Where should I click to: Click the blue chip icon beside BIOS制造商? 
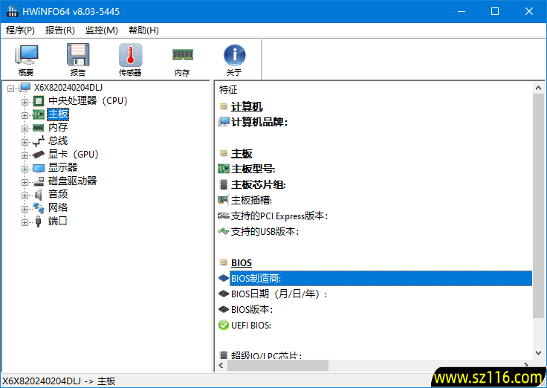pos(223,278)
